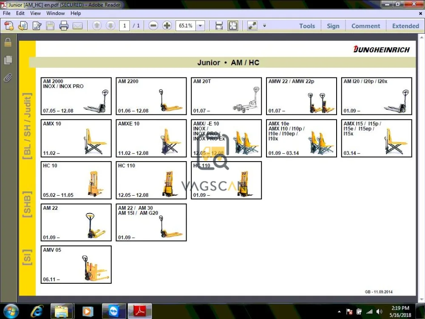Click the zoom in plus button
The width and height of the screenshot is (425, 319).
[167, 26]
